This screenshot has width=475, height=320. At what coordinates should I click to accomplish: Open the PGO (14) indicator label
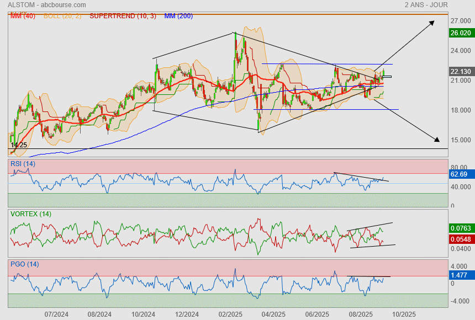point(25,264)
